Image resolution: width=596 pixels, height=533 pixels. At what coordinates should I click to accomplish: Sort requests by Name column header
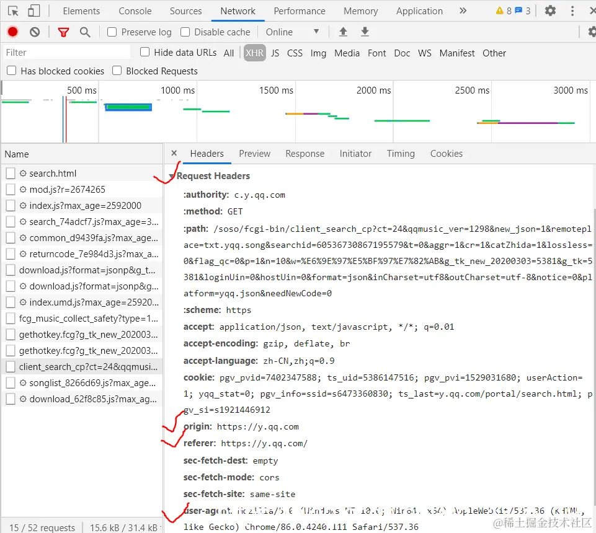coord(82,154)
